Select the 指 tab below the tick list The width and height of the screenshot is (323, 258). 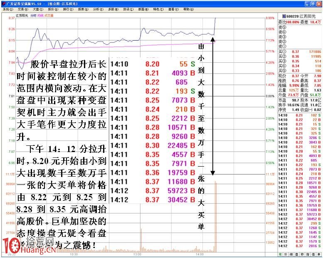[308, 255]
